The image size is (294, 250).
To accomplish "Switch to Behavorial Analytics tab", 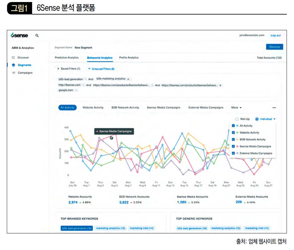I will click(x=100, y=58).
